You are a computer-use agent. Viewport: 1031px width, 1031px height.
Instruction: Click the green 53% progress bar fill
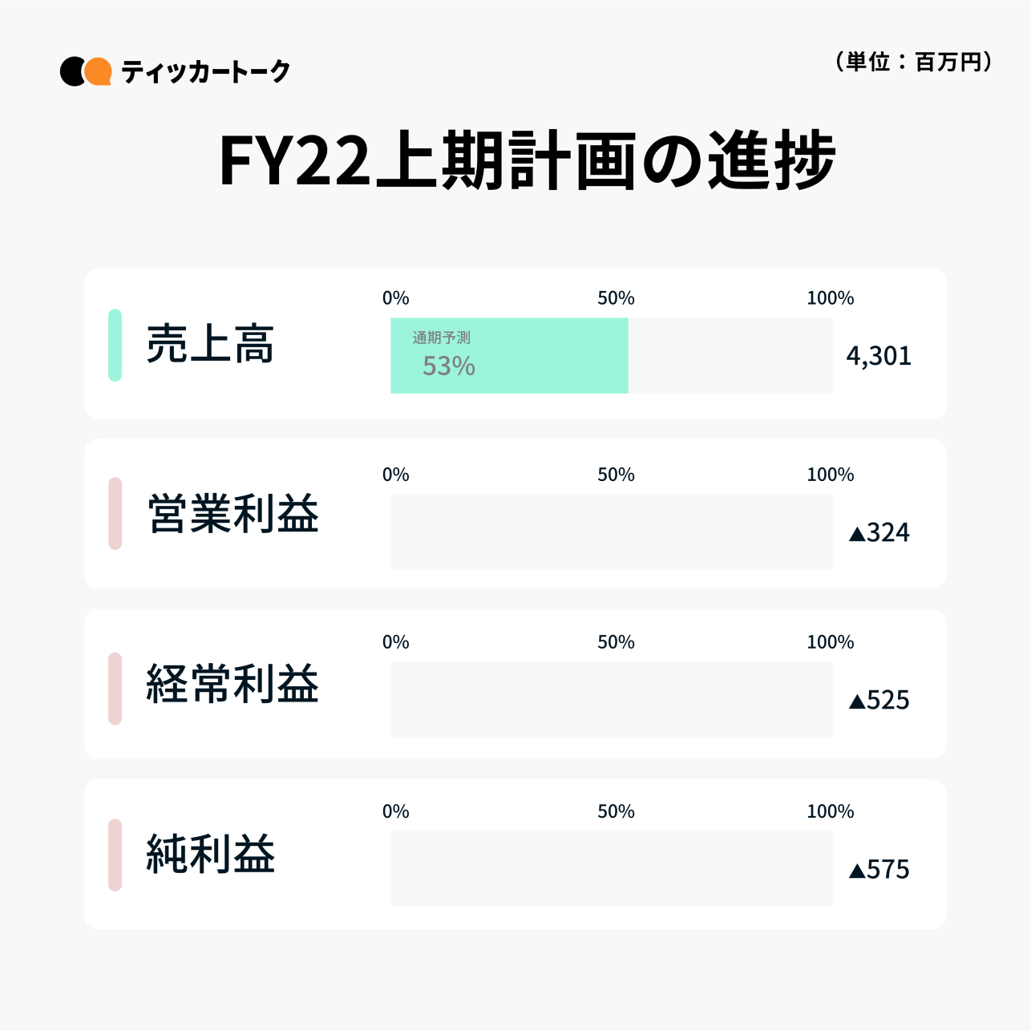point(509,355)
